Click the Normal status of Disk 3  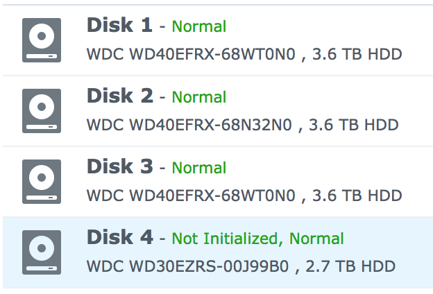[x=198, y=168]
